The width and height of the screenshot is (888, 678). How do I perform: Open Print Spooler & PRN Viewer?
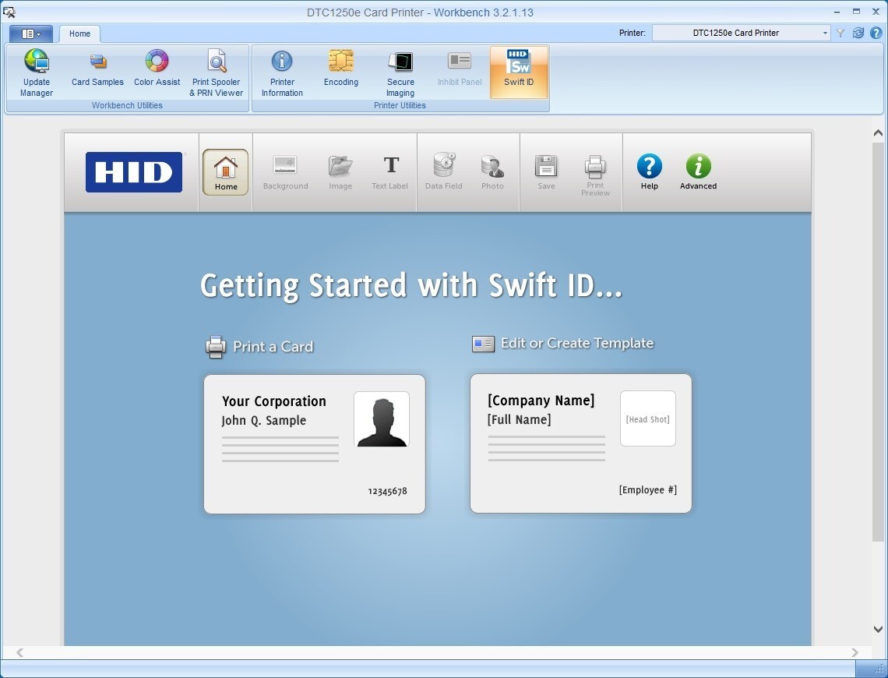217,72
